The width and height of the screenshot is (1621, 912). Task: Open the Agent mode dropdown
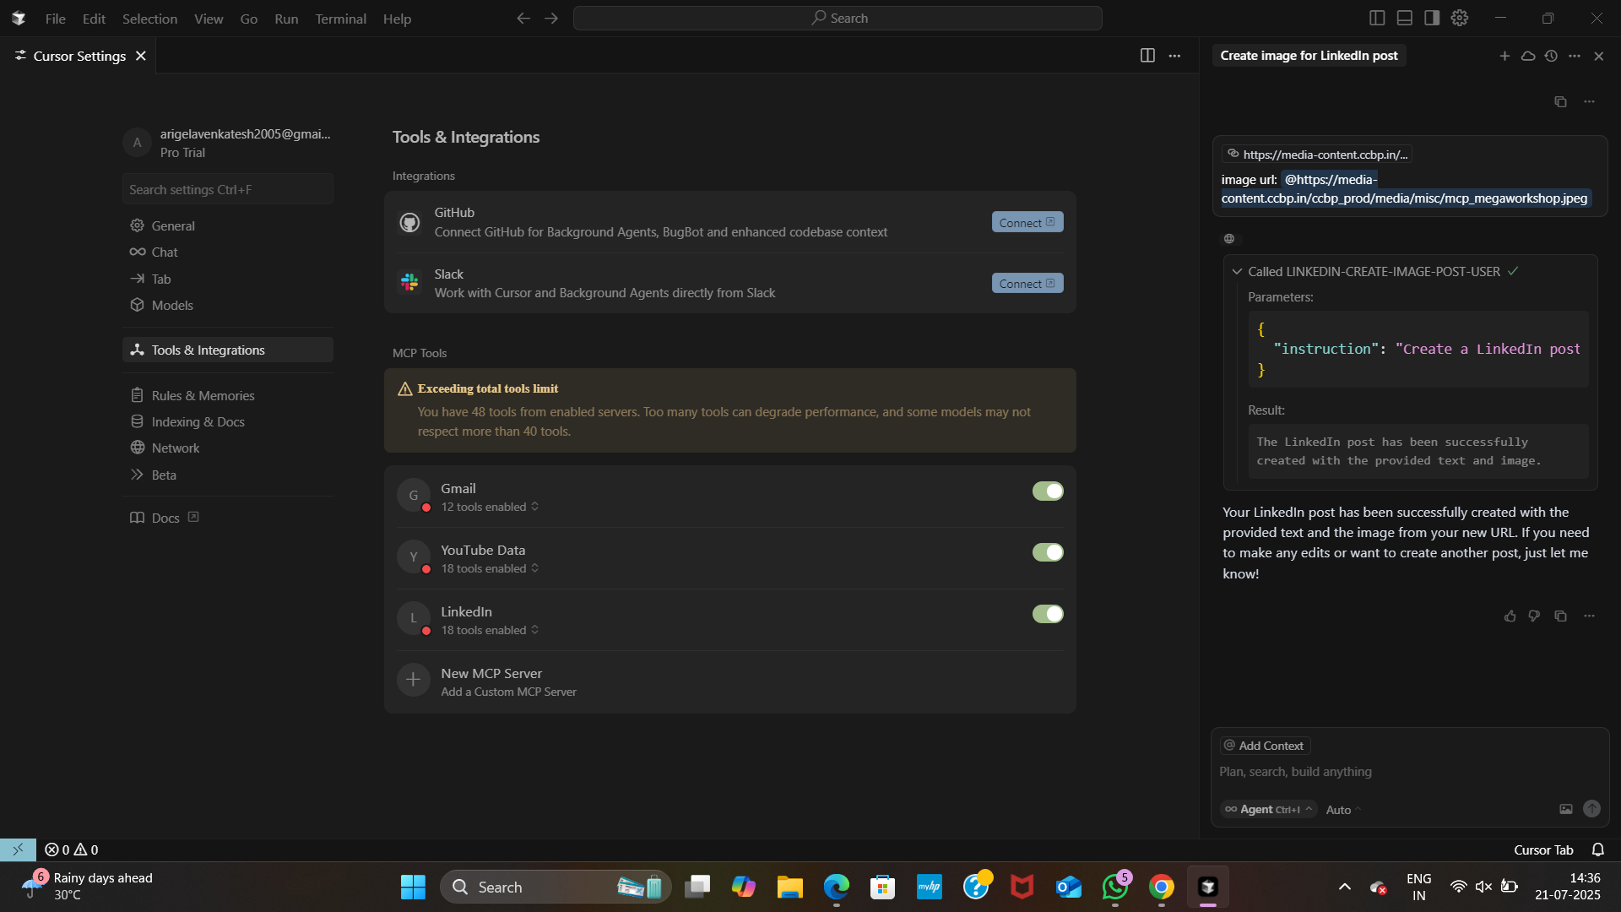(x=1268, y=809)
